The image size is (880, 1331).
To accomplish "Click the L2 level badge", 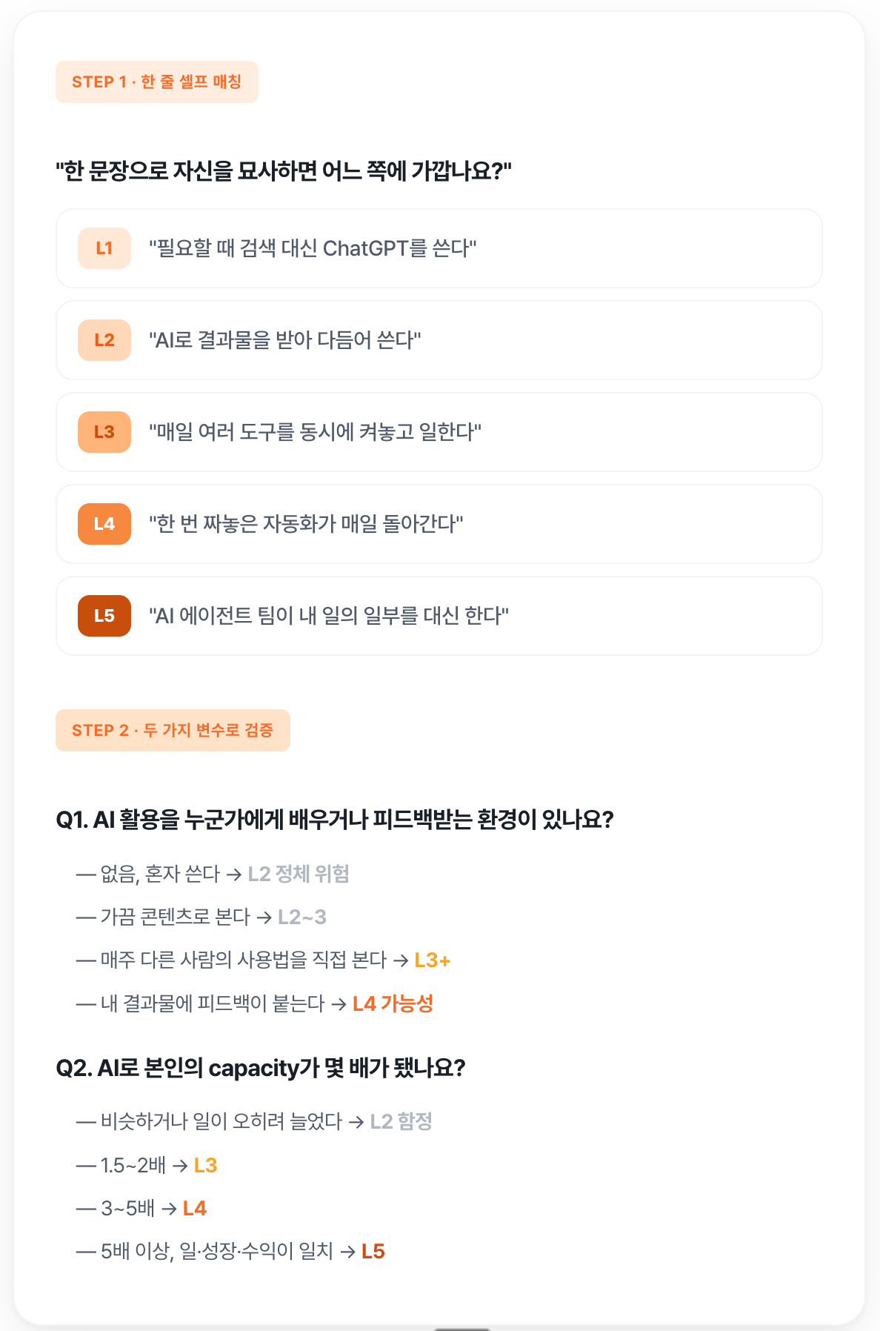I will 104,340.
